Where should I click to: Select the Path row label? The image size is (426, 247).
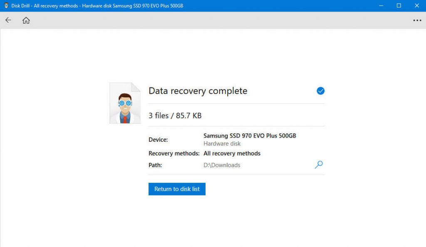(x=155, y=165)
